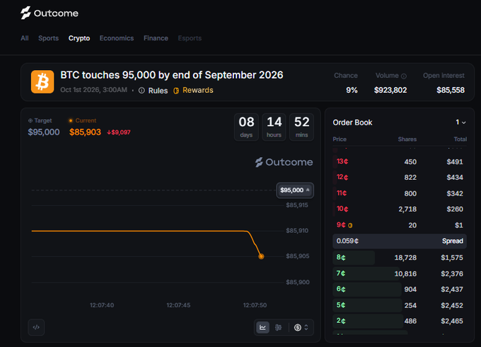The height and width of the screenshot is (347, 481).
Task: Click the Rules info icon
Action: 141,90
